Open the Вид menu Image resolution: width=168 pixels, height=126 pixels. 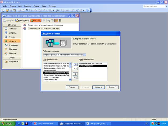click(20, 6)
